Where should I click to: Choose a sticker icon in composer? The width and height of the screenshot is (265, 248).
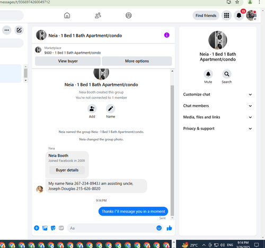pos(53,228)
